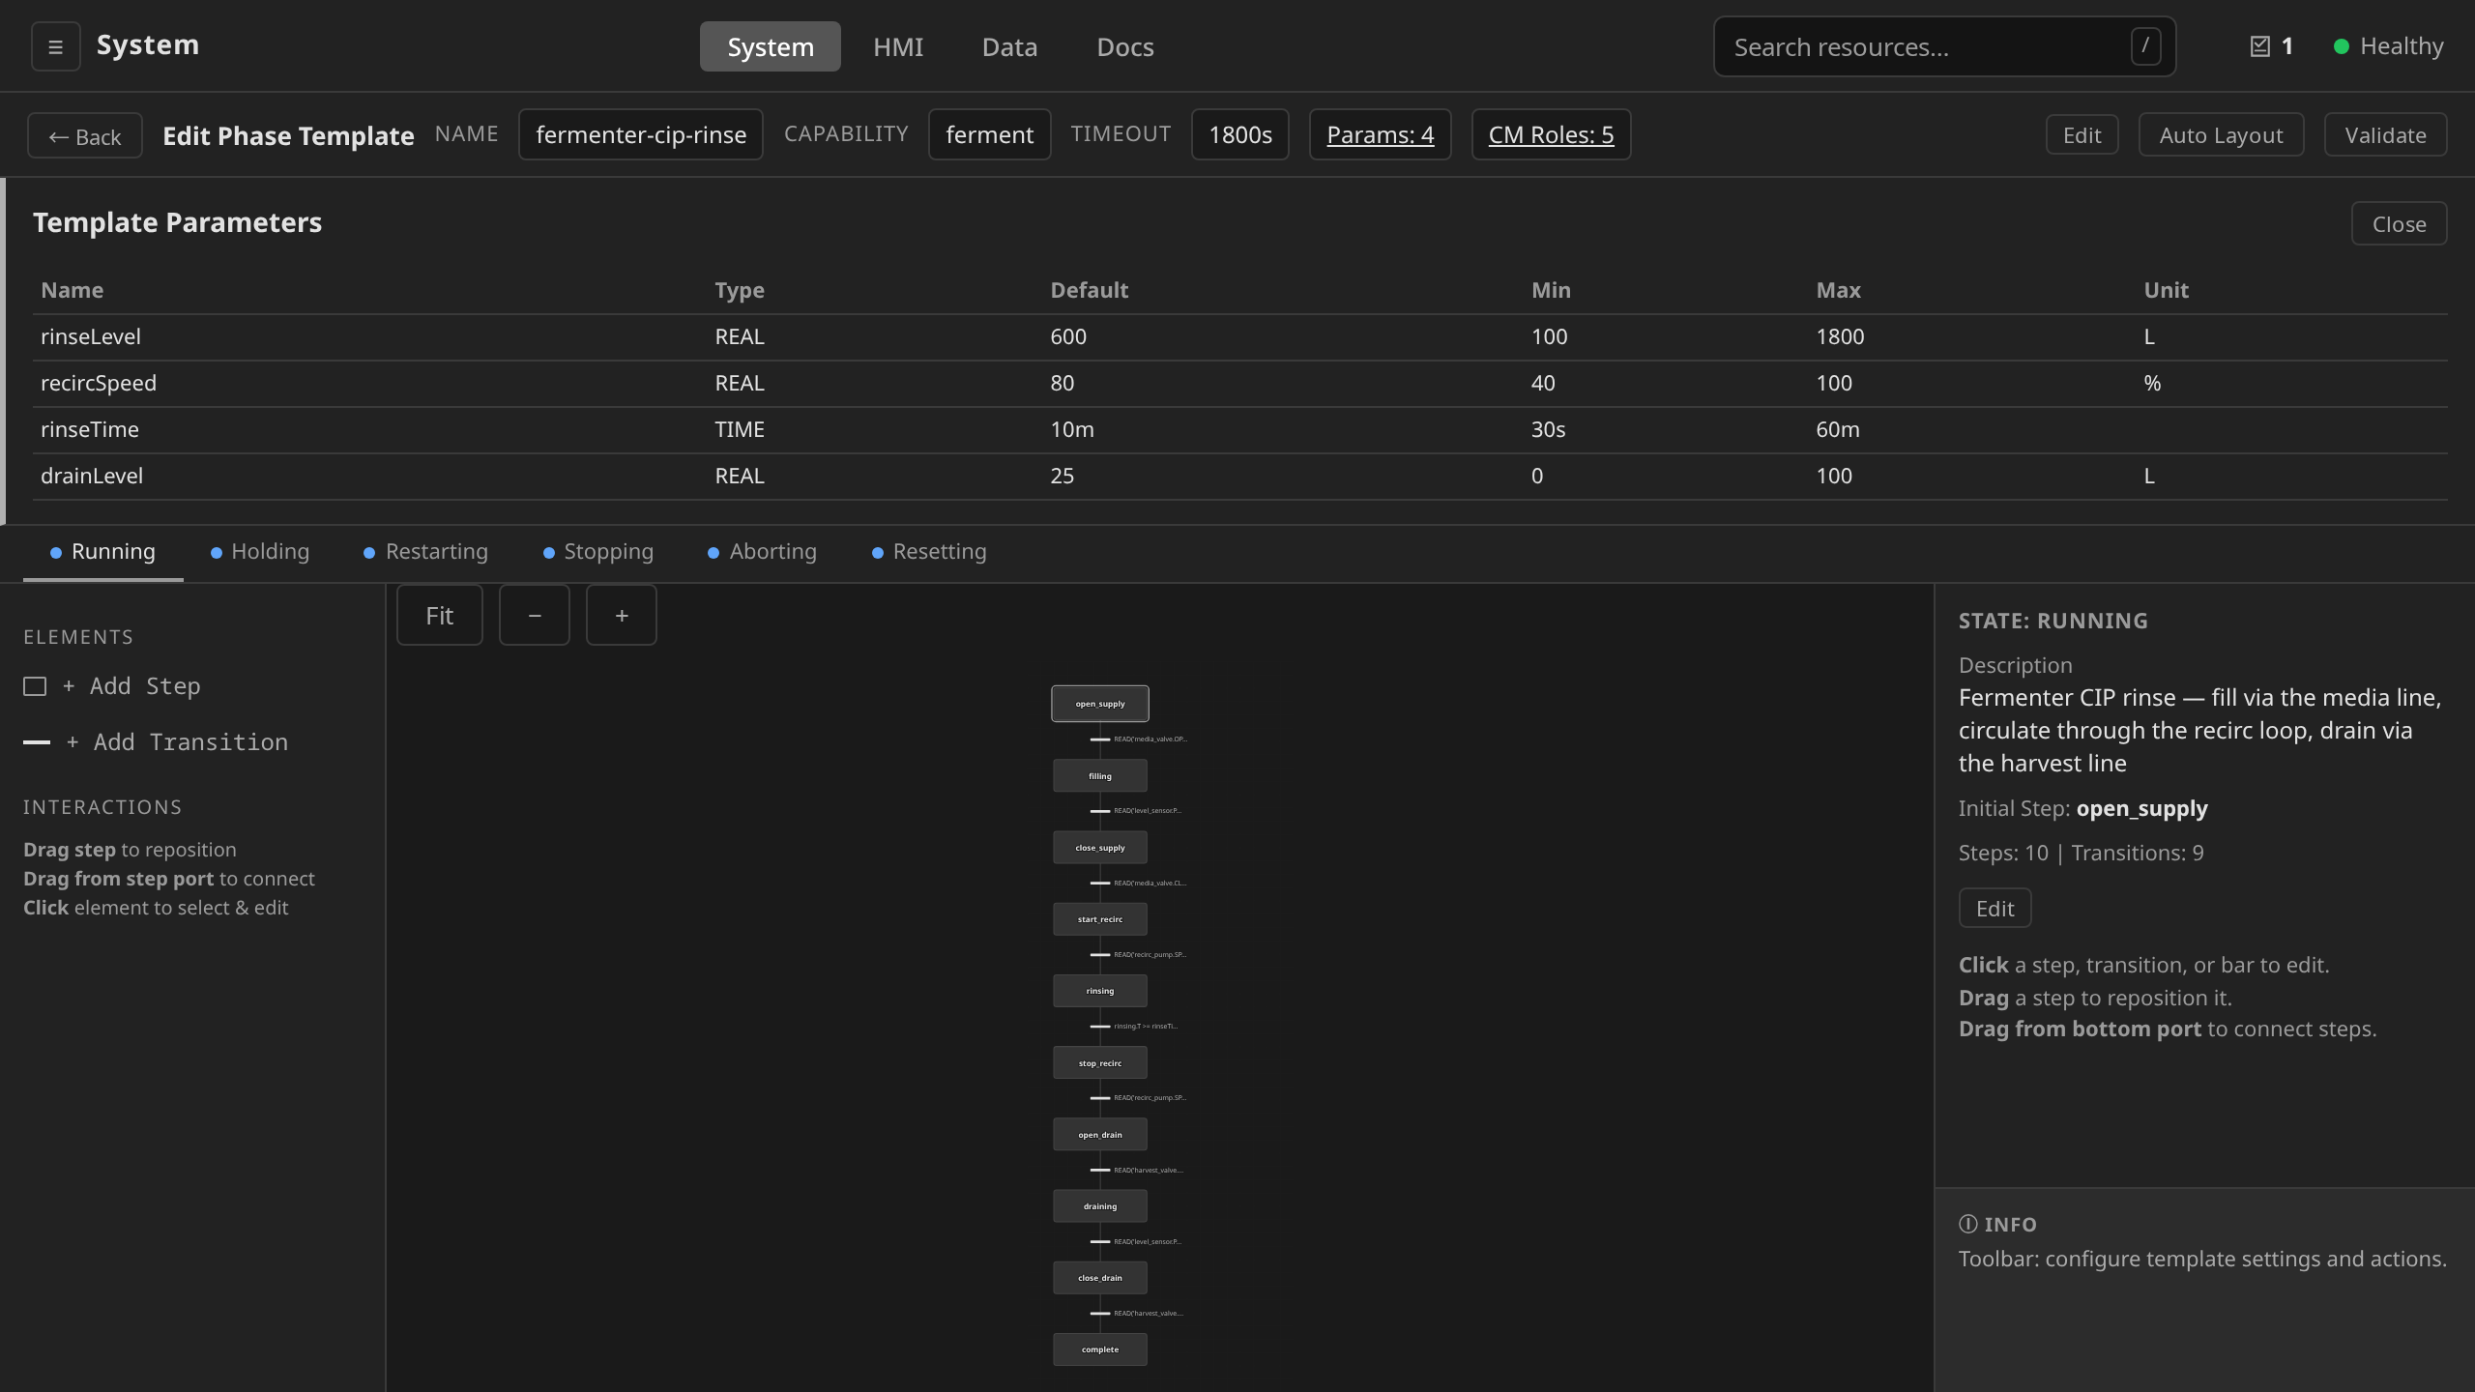Screen dimensions: 2475x1392
Task: Select the stop_recirc step node
Action: coord(1100,1062)
